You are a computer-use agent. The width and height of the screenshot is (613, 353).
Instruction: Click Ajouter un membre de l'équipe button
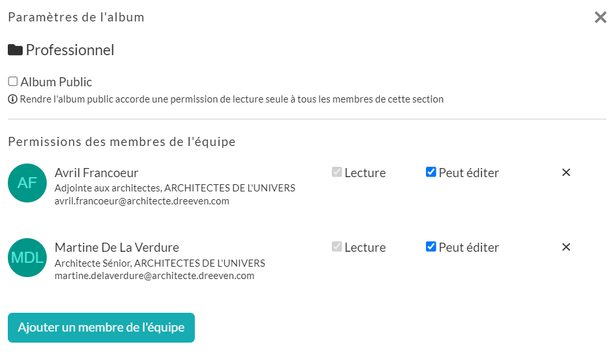101,328
